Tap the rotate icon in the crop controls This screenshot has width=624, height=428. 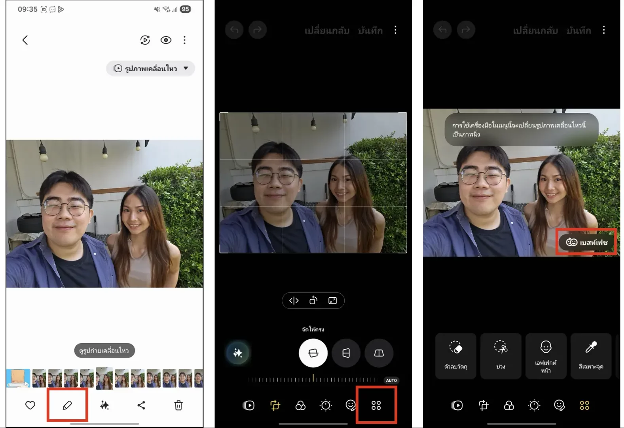pyautogui.click(x=313, y=301)
